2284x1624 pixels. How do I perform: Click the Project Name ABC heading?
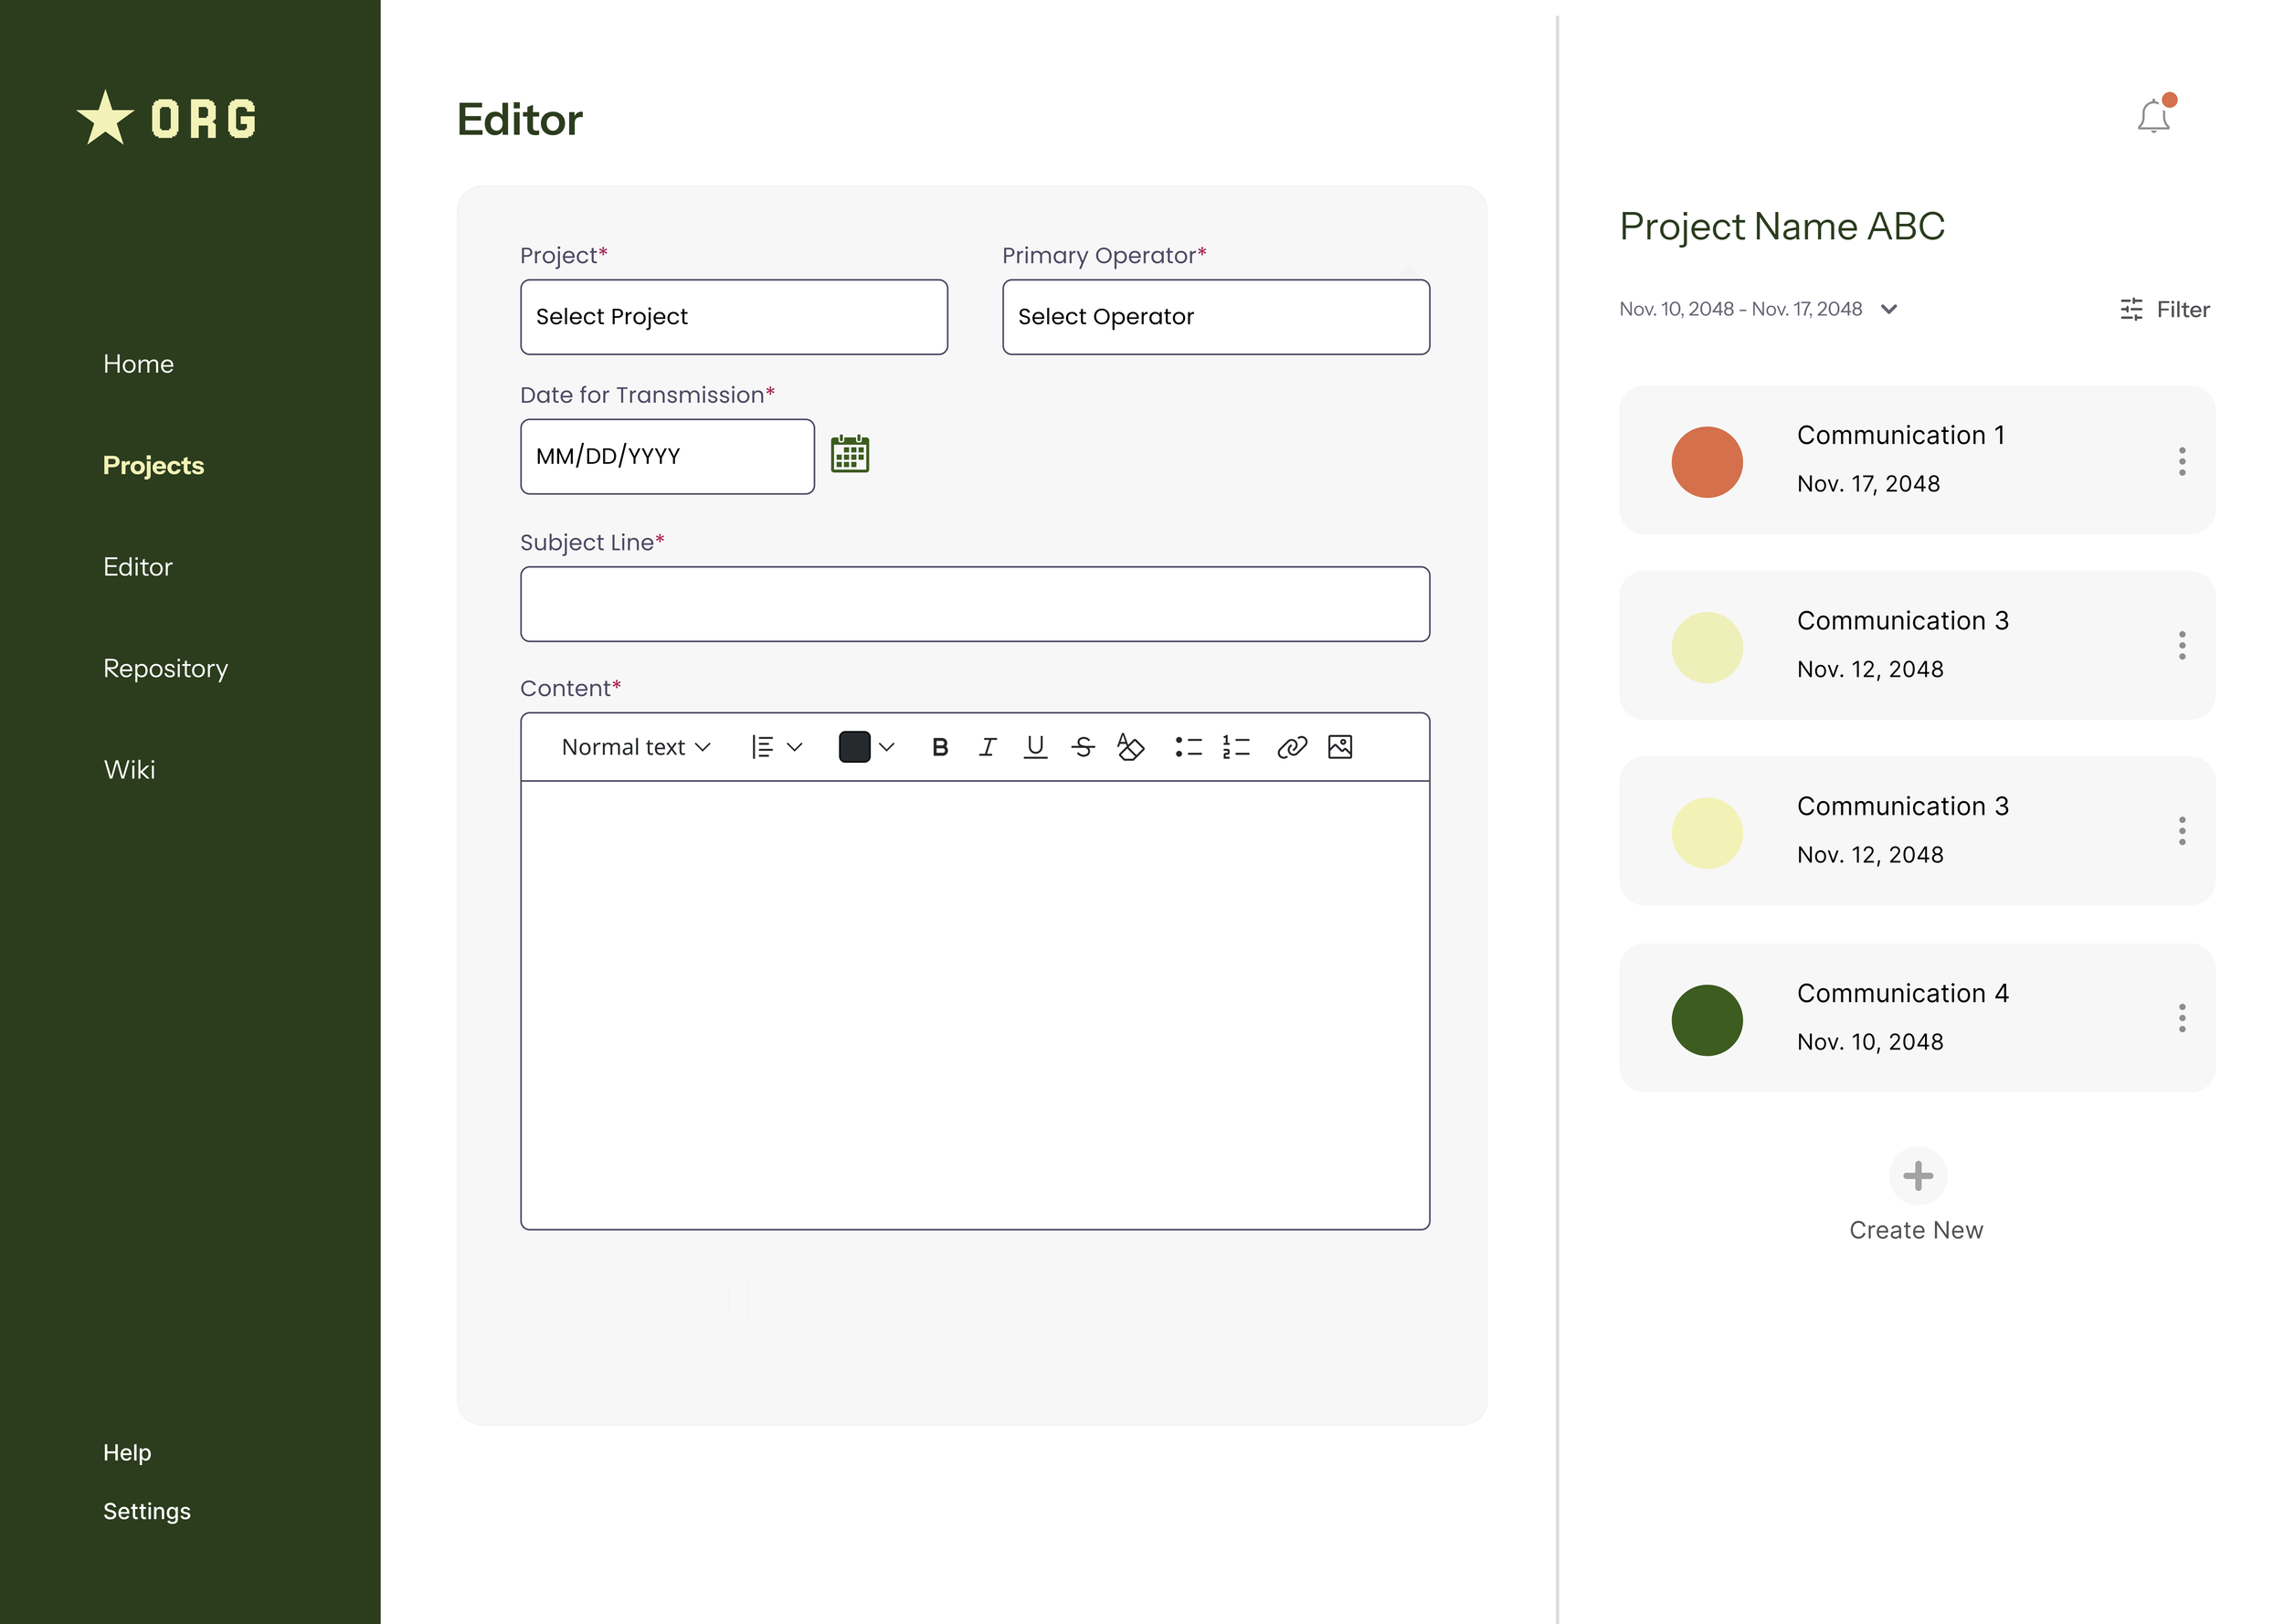click(1782, 226)
